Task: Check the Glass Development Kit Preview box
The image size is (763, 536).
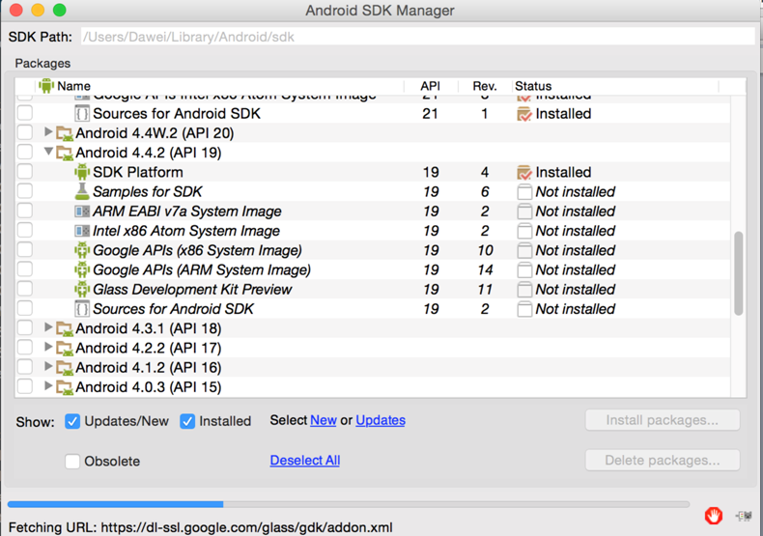Action: coord(25,288)
